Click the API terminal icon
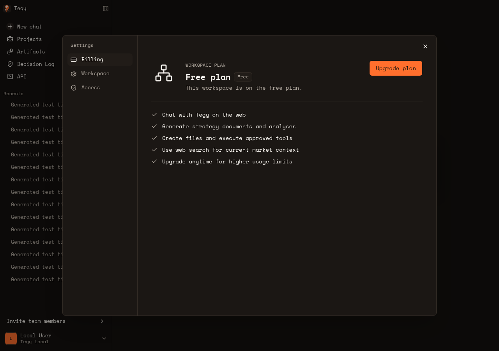This screenshot has width=499, height=351. coord(10,76)
